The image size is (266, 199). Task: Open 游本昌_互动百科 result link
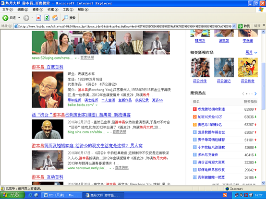[48, 177]
